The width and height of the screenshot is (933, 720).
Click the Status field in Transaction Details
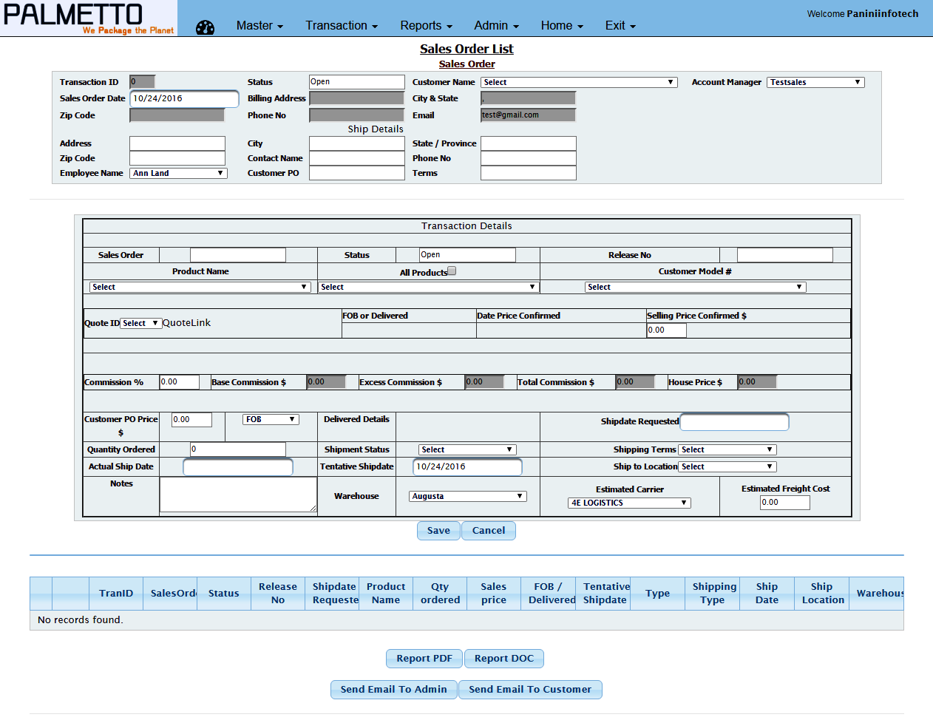pyautogui.click(x=467, y=255)
